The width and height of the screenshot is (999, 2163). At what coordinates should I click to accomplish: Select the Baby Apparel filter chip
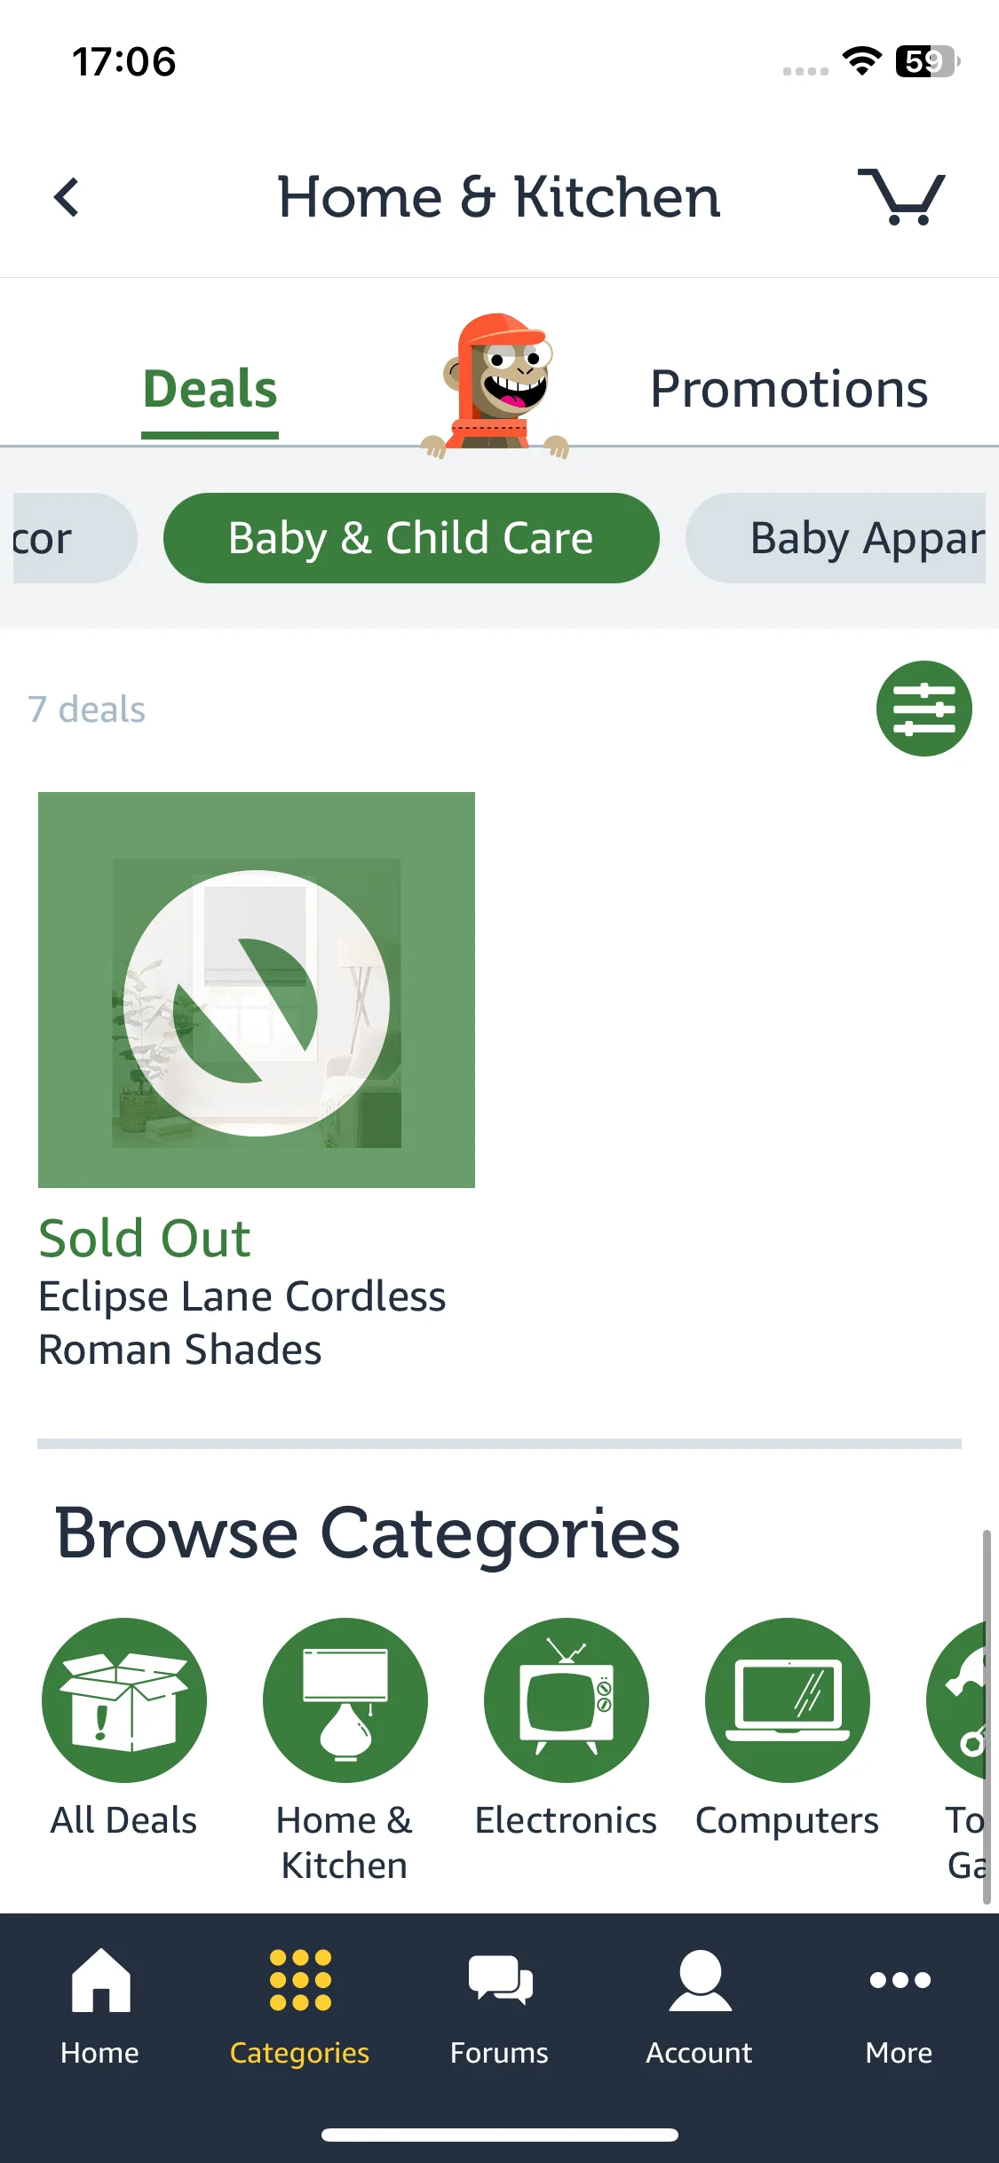click(836, 538)
